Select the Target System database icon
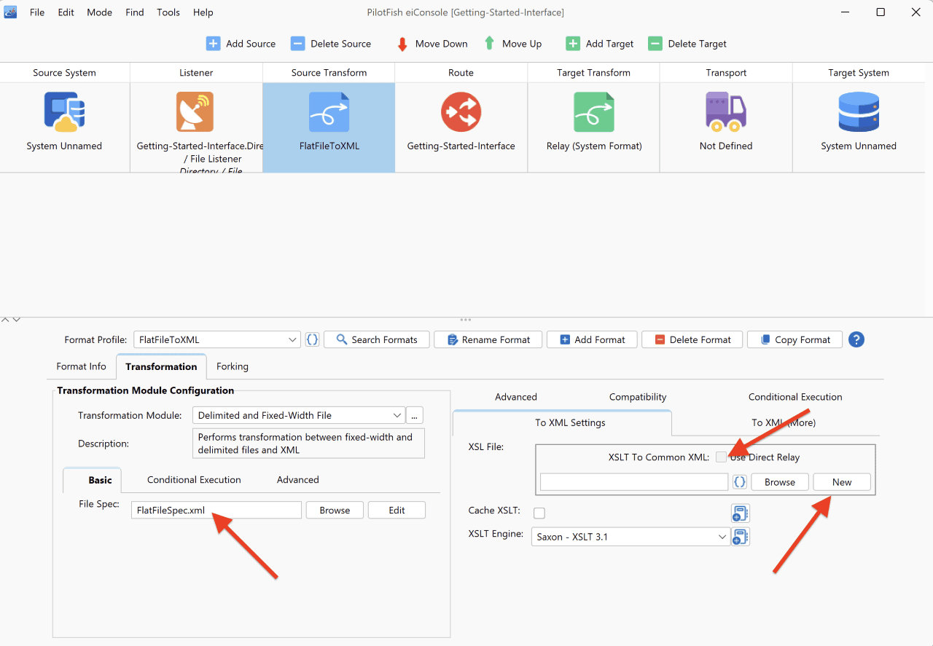The width and height of the screenshot is (933, 646). (x=858, y=111)
